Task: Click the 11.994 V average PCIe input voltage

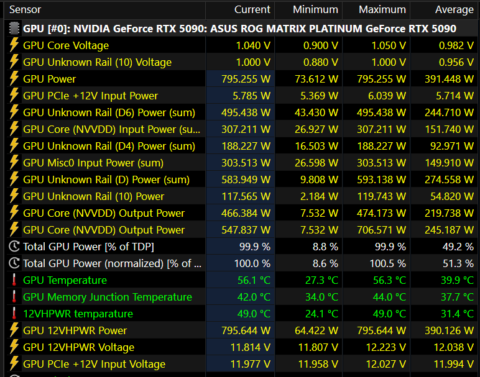Action: 454,364
